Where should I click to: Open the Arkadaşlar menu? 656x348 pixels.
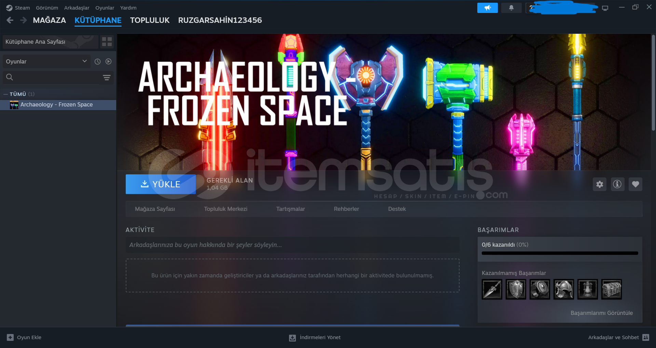click(77, 8)
